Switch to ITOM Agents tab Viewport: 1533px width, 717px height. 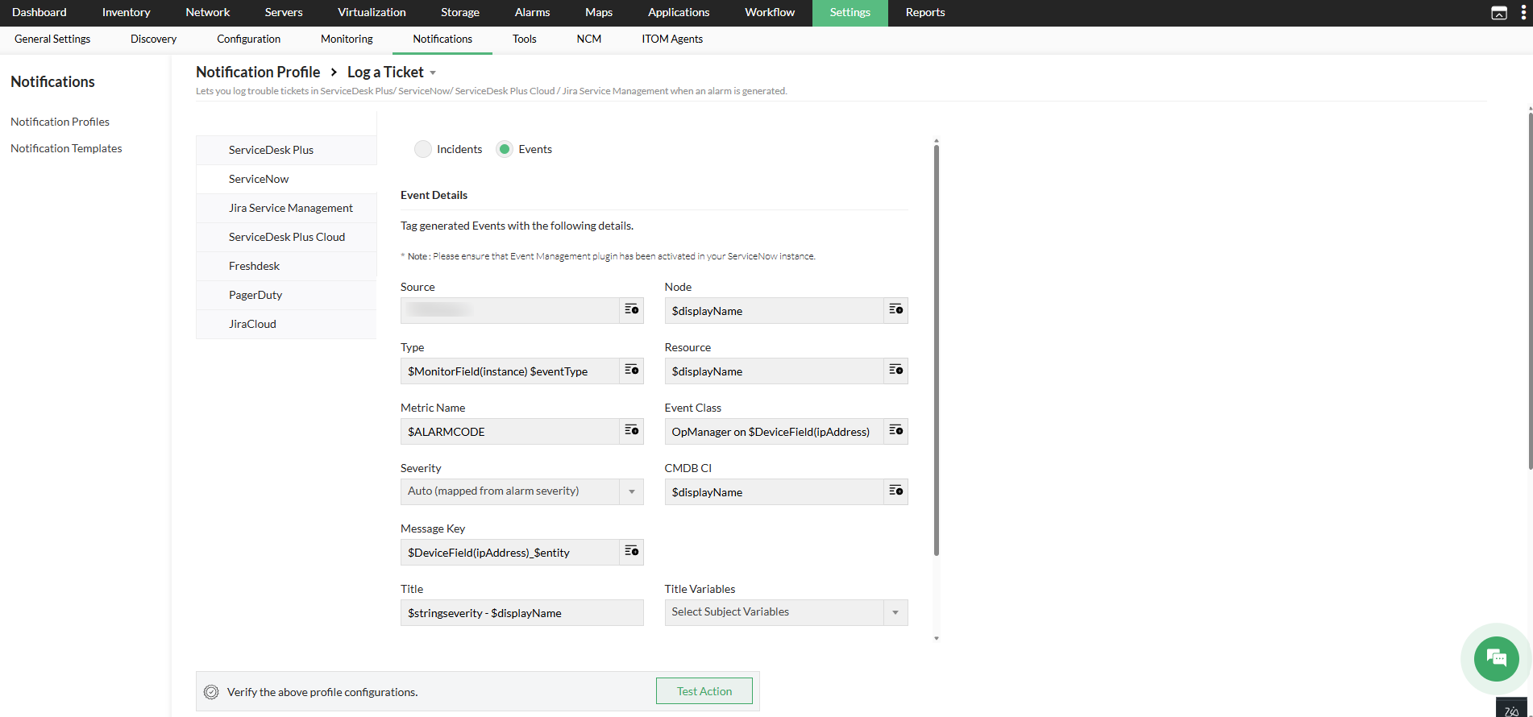[672, 39]
